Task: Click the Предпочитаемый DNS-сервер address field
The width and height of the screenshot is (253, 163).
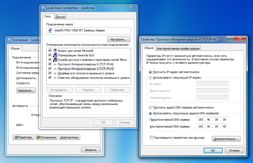Action: pyautogui.click(x=212, y=120)
